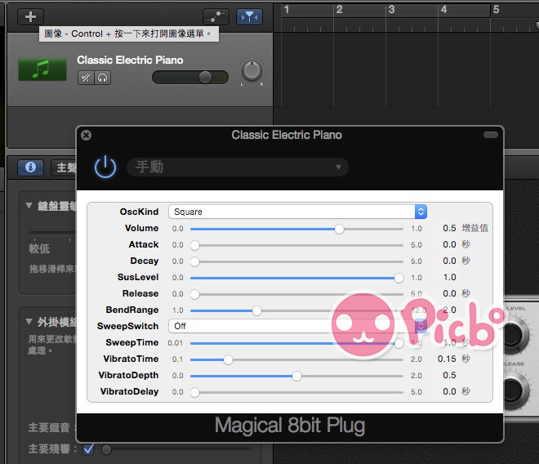Screen dimensions: 539x464
Task: Click bar 4 on the timeline ruler
Action: (443, 10)
